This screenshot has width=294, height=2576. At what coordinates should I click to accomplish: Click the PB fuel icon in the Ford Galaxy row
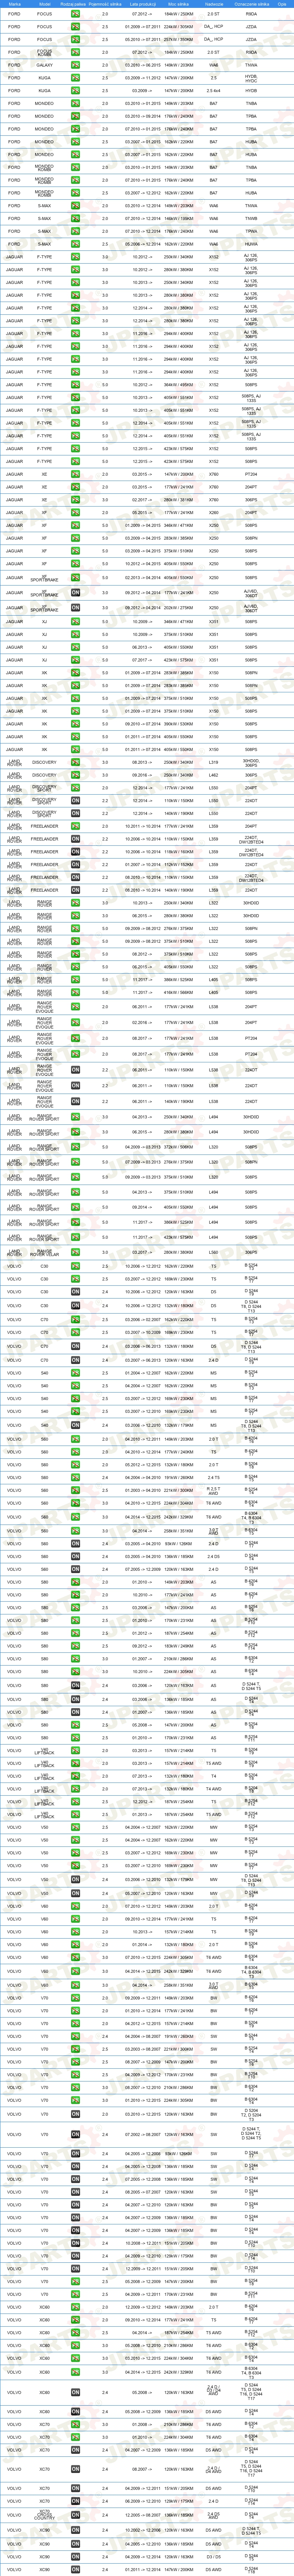(75, 65)
